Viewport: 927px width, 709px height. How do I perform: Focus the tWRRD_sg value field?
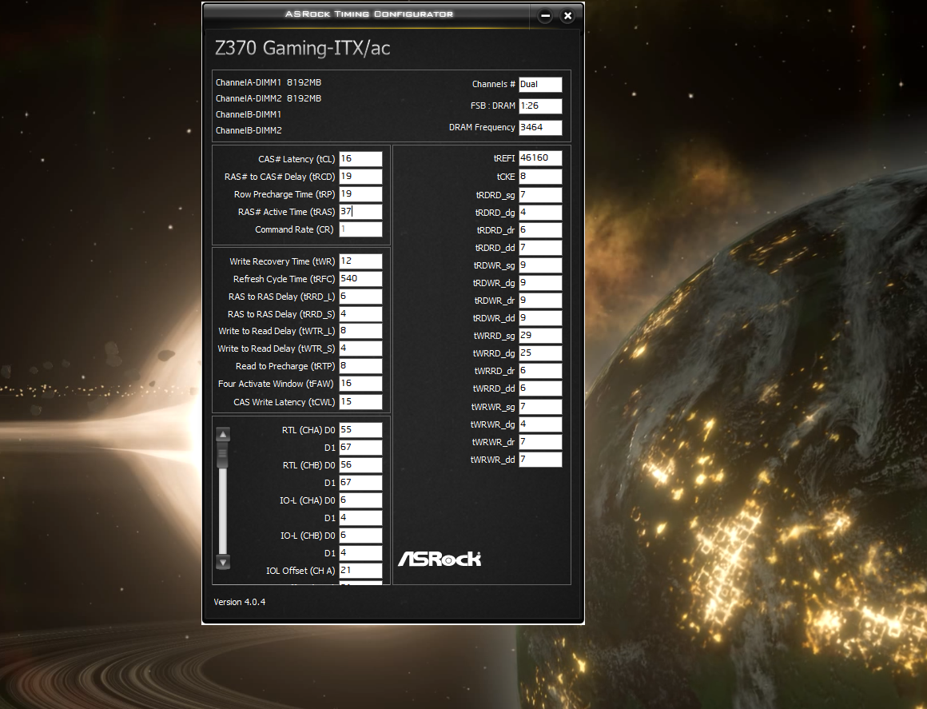[x=540, y=336]
